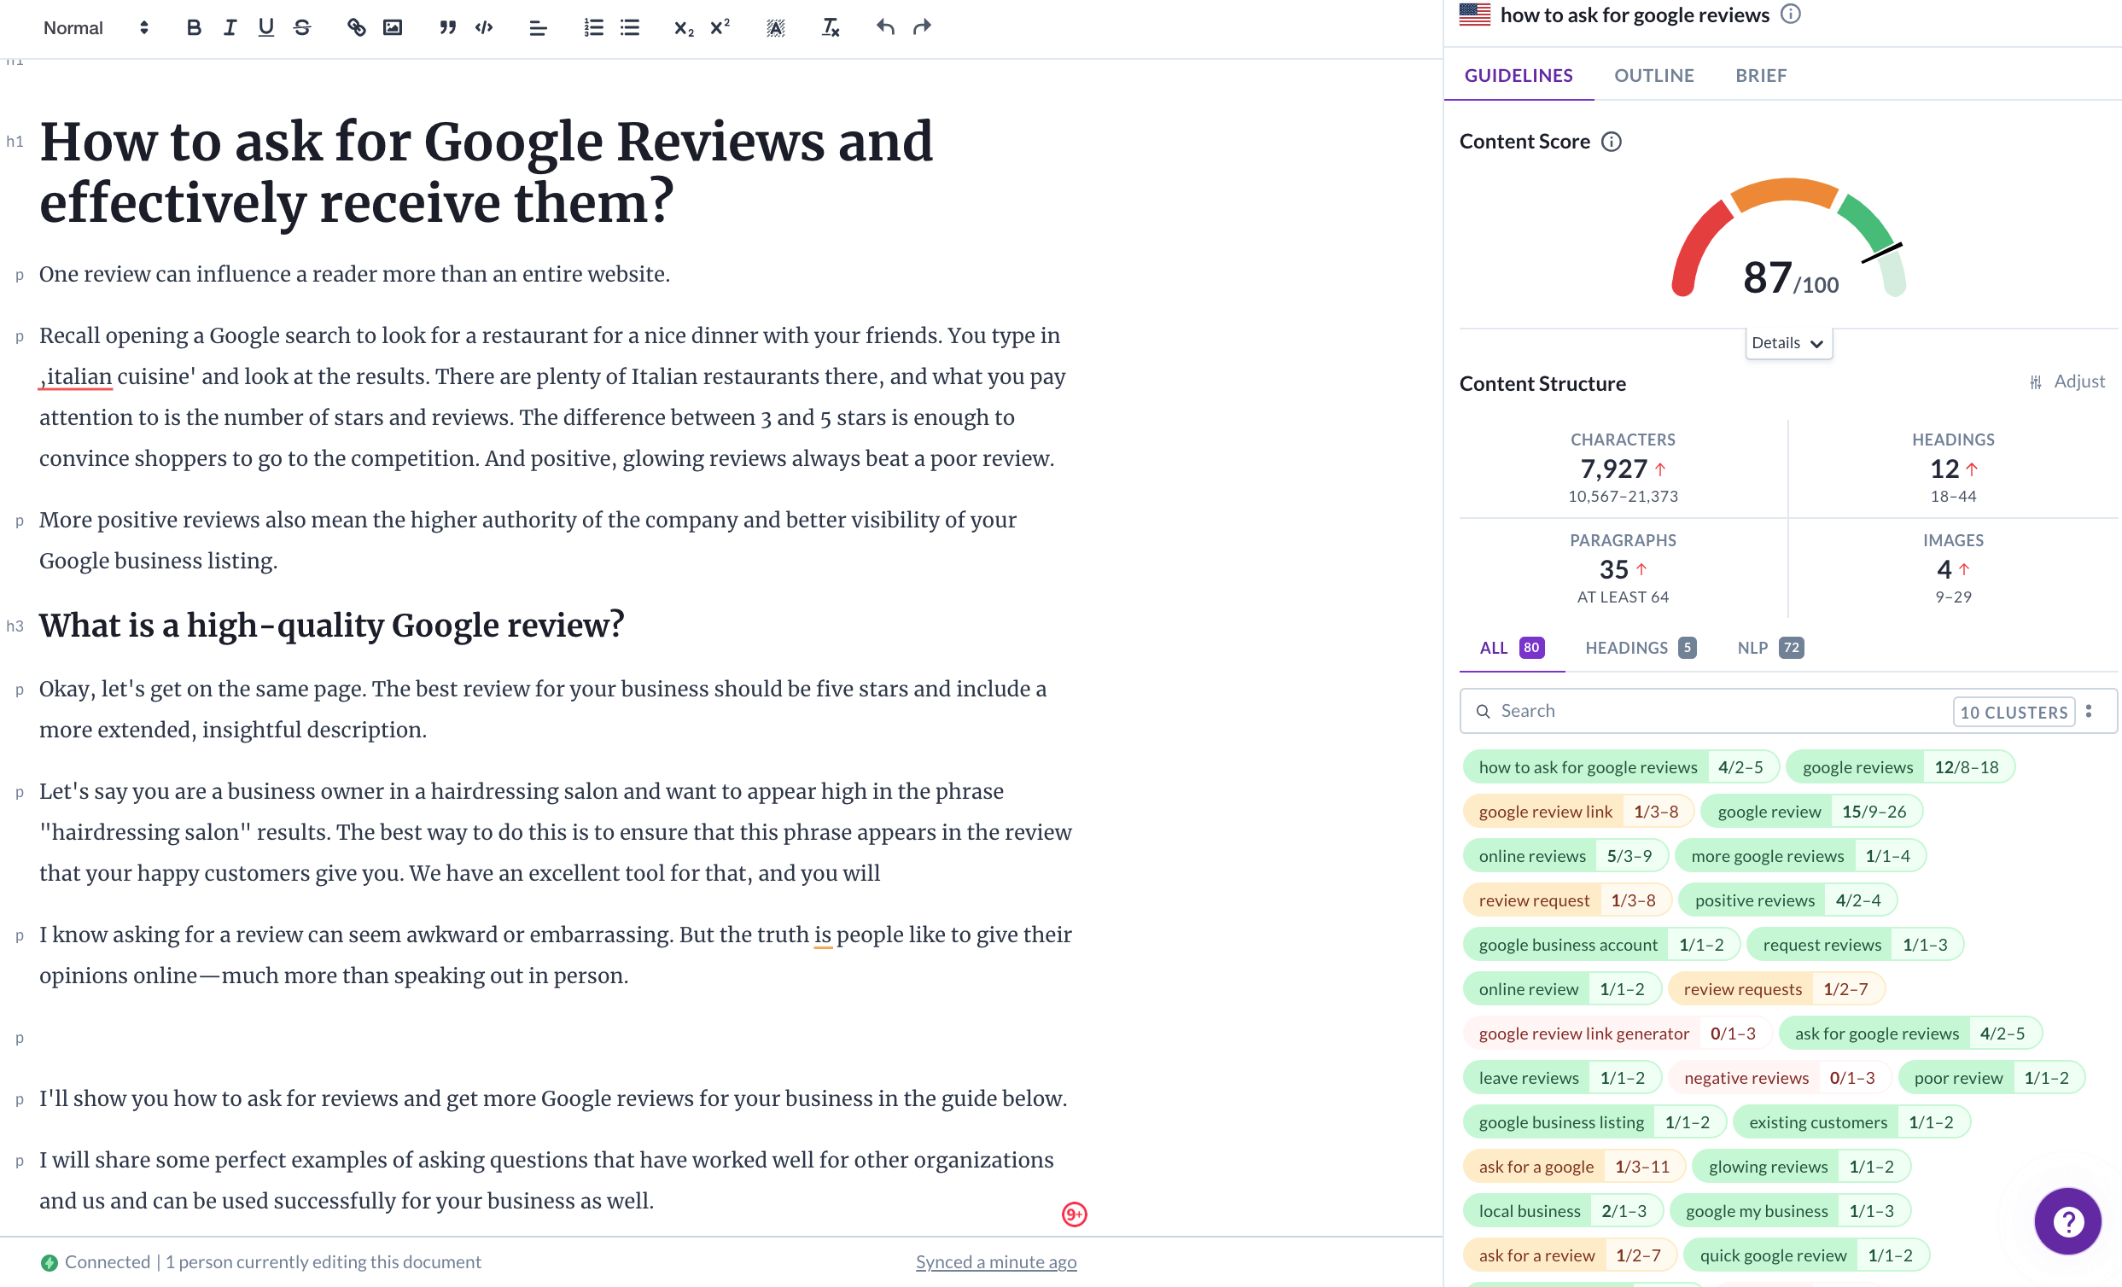
Task: Undo the last edit
Action: click(884, 26)
